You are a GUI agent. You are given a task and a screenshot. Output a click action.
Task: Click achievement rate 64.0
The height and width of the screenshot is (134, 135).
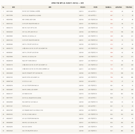(x=112, y=36)
